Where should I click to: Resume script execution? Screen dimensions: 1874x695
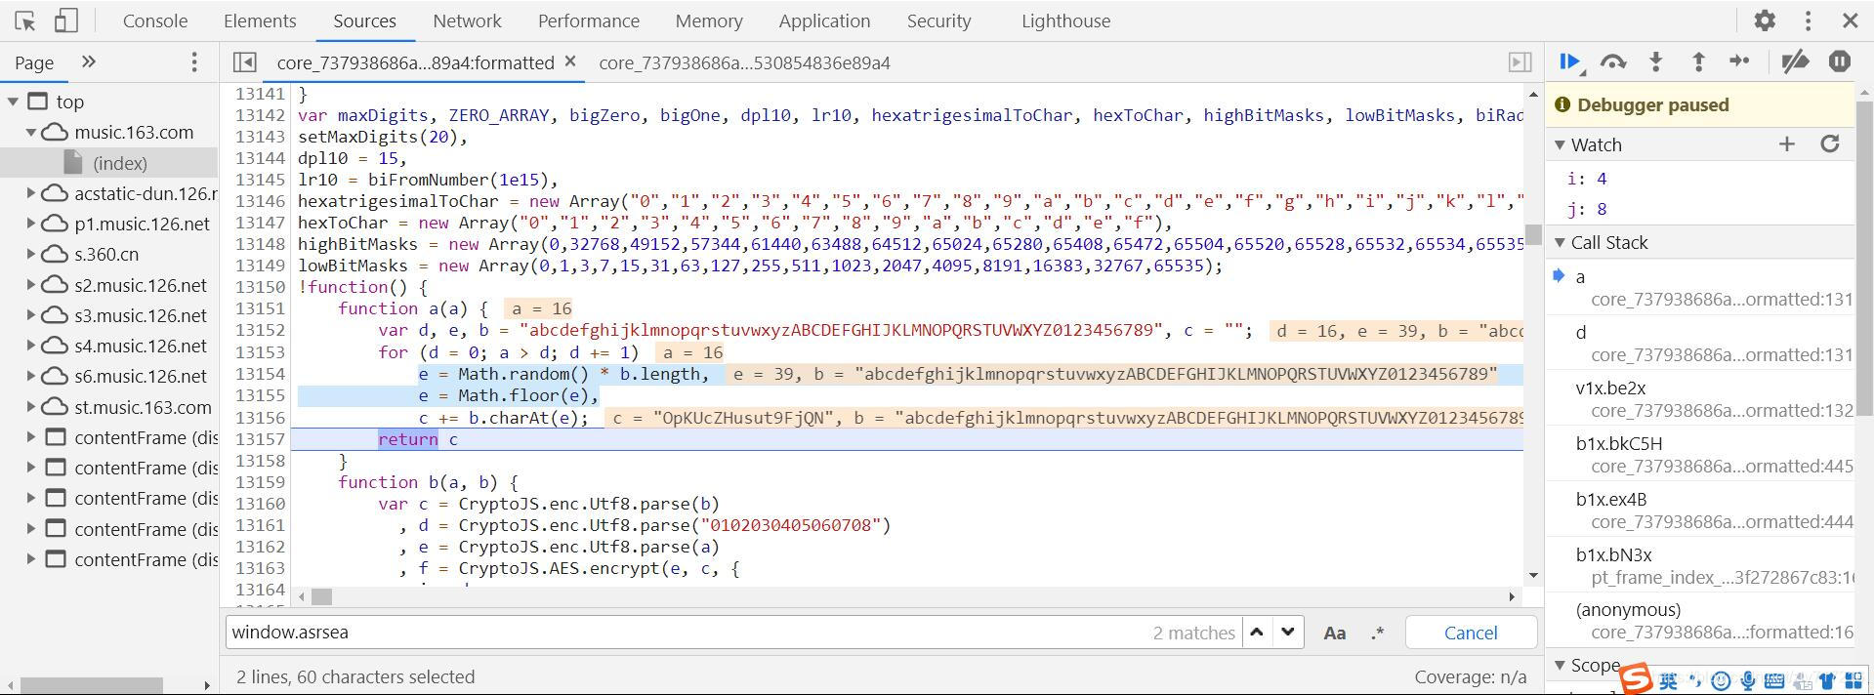click(x=1570, y=62)
